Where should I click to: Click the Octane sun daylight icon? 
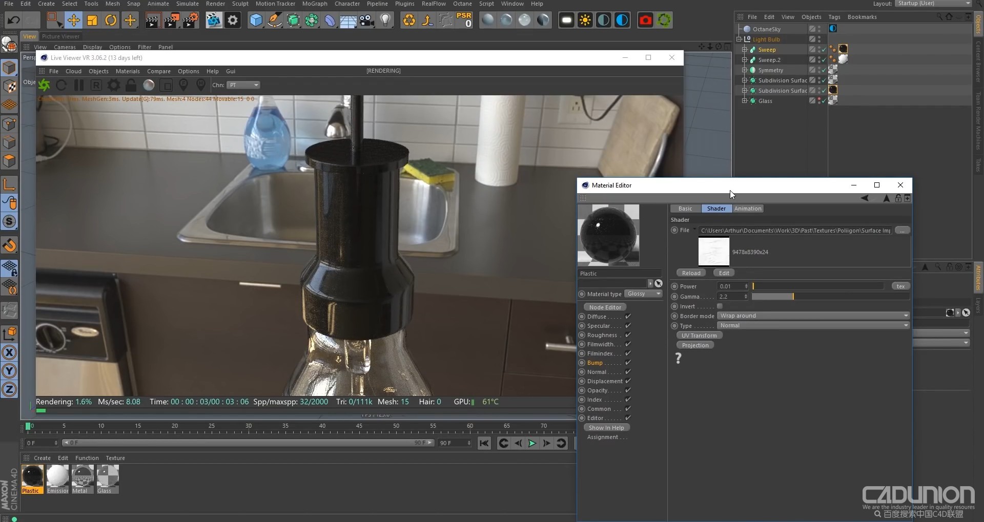[585, 20]
